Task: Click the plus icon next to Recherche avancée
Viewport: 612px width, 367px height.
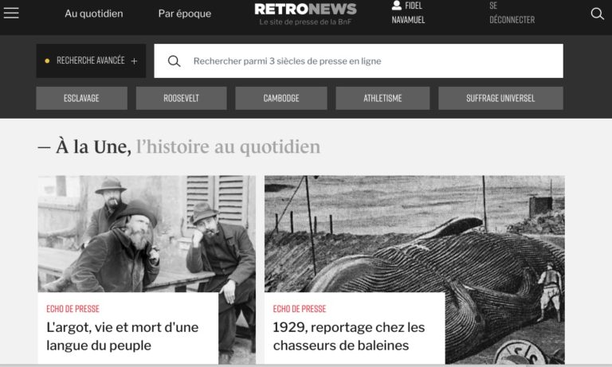Action: tap(134, 61)
